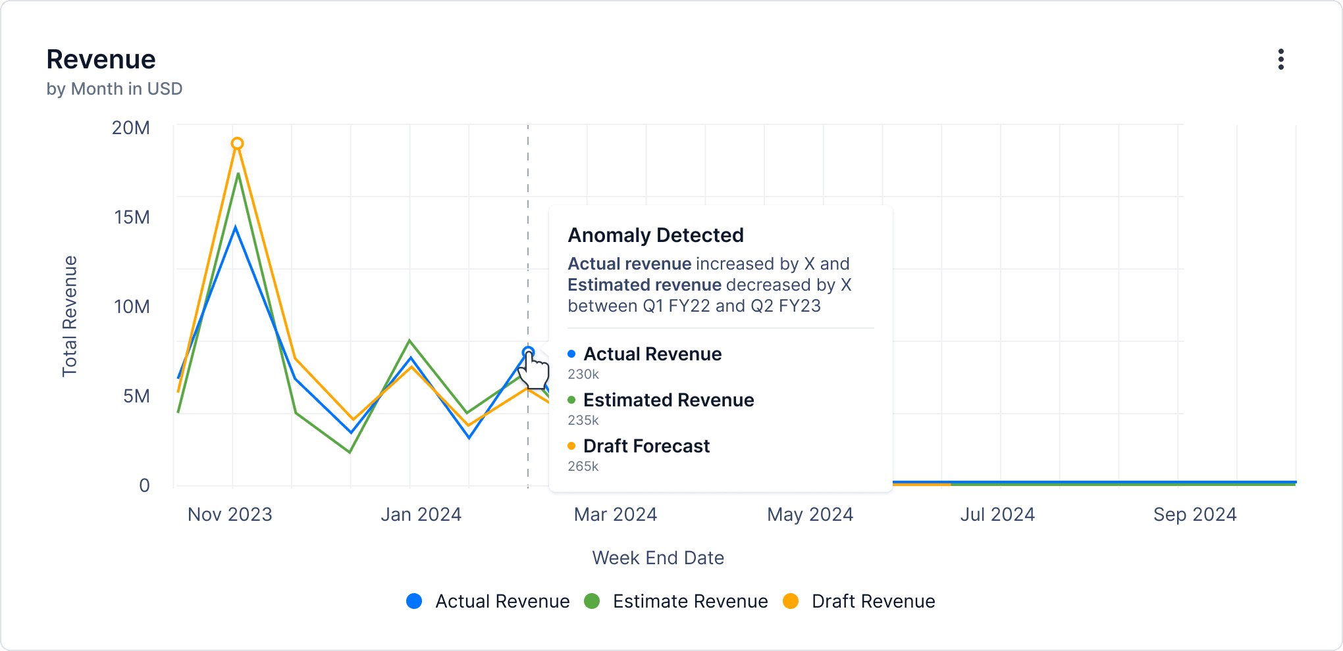Click the highlighted orange peak marker
Image resolution: width=1343 pixels, height=651 pixels.
pos(237,143)
